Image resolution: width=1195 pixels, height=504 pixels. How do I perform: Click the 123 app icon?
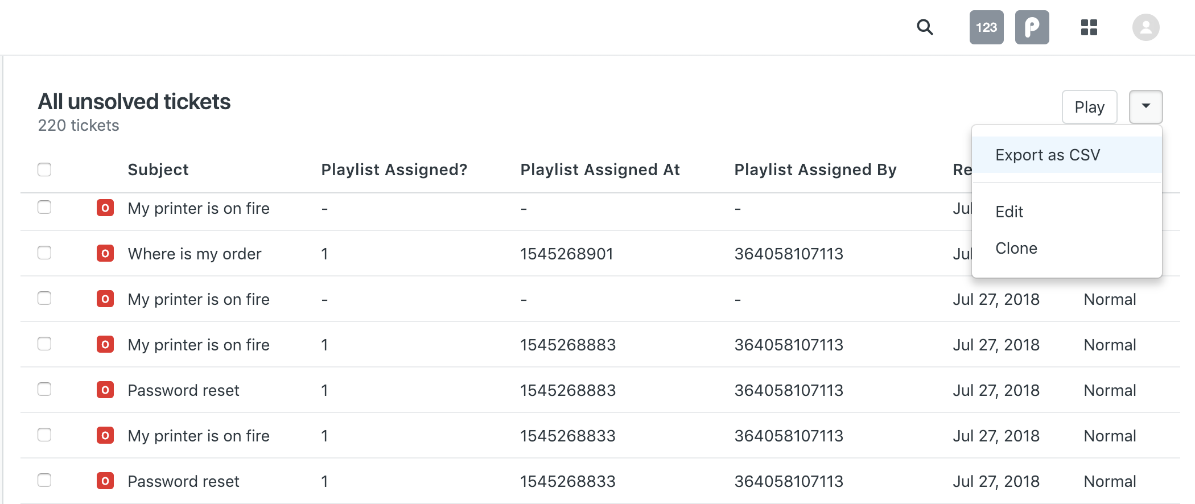point(986,27)
